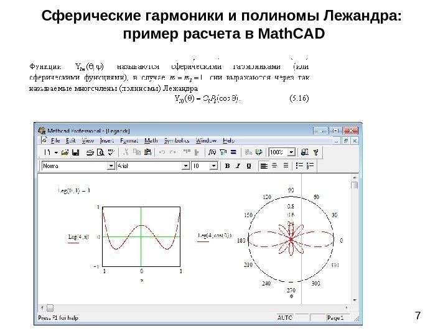Click the Paste clipboard icon

pyautogui.click(x=147, y=152)
